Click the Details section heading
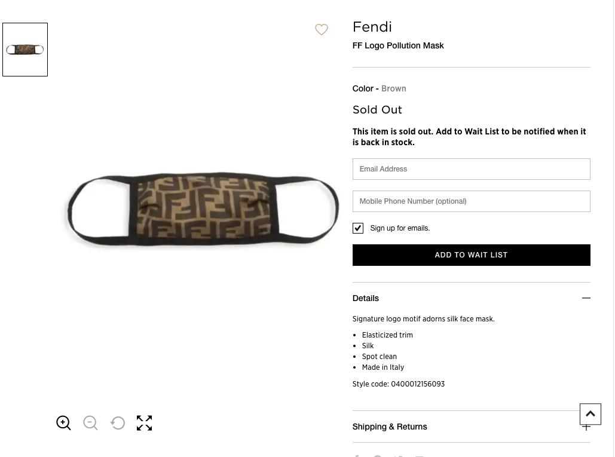This screenshot has width=615, height=457. (x=366, y=298)
